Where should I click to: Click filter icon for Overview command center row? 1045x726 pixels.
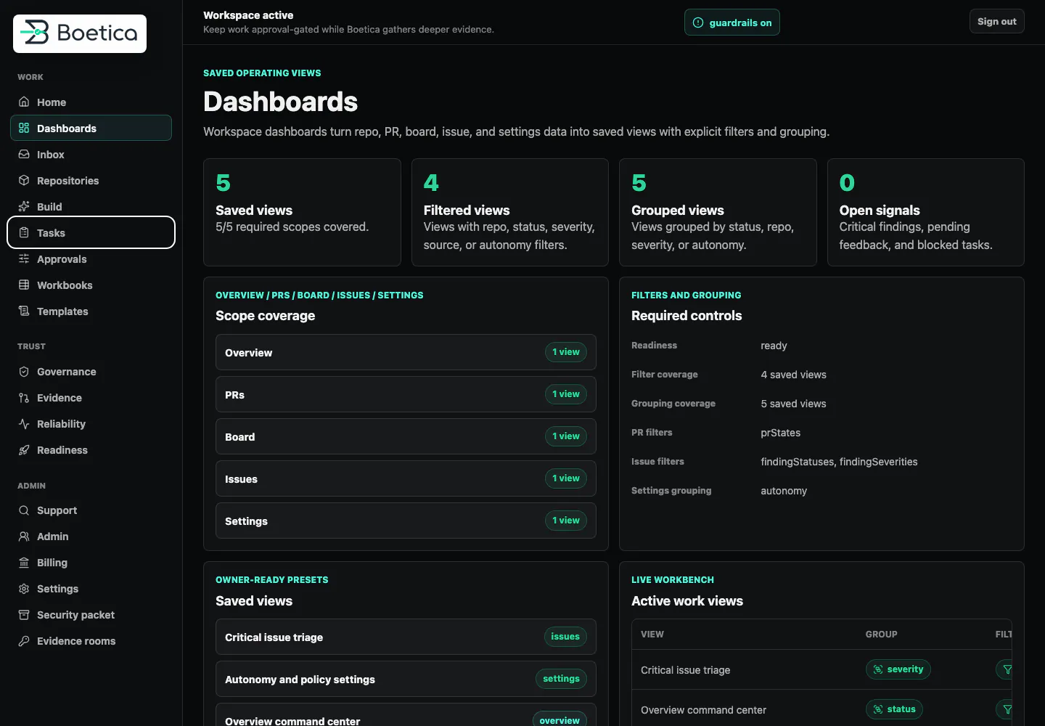click(1007, 709)
